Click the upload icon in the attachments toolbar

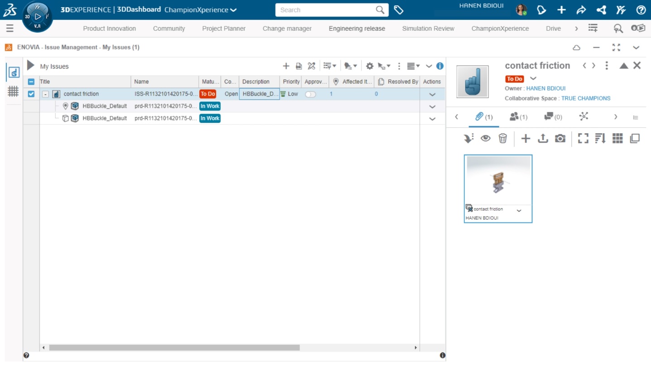coord(543,138)
